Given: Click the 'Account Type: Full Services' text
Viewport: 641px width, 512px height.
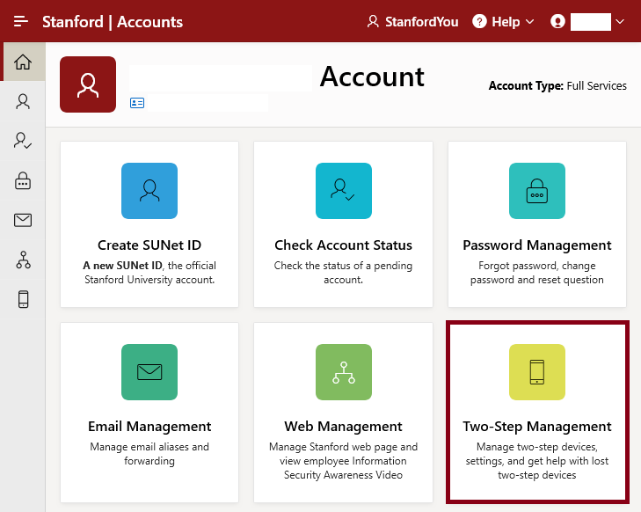Looking at the screenshot, I should (x=557, y=85).
